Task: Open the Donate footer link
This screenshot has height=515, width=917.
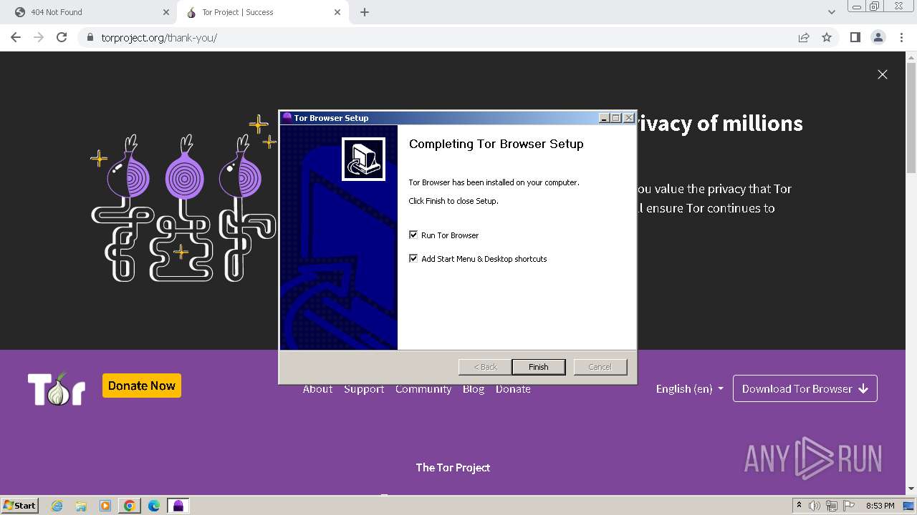Action: pyautogui.click(x=513, y=389)
